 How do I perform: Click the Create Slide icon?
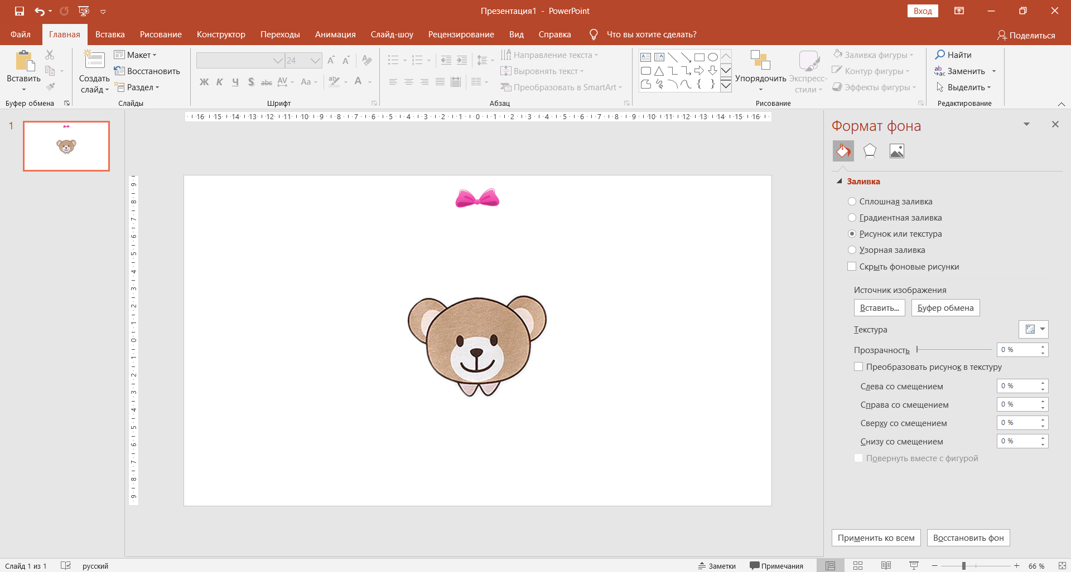(x=94, y=60)
